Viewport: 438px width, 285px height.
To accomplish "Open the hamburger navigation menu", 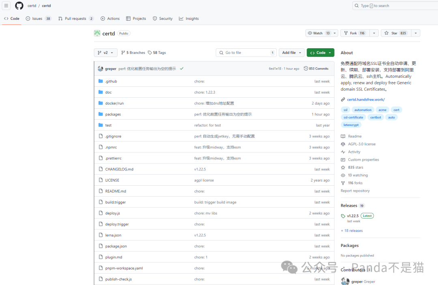I will tap(6, 6).
